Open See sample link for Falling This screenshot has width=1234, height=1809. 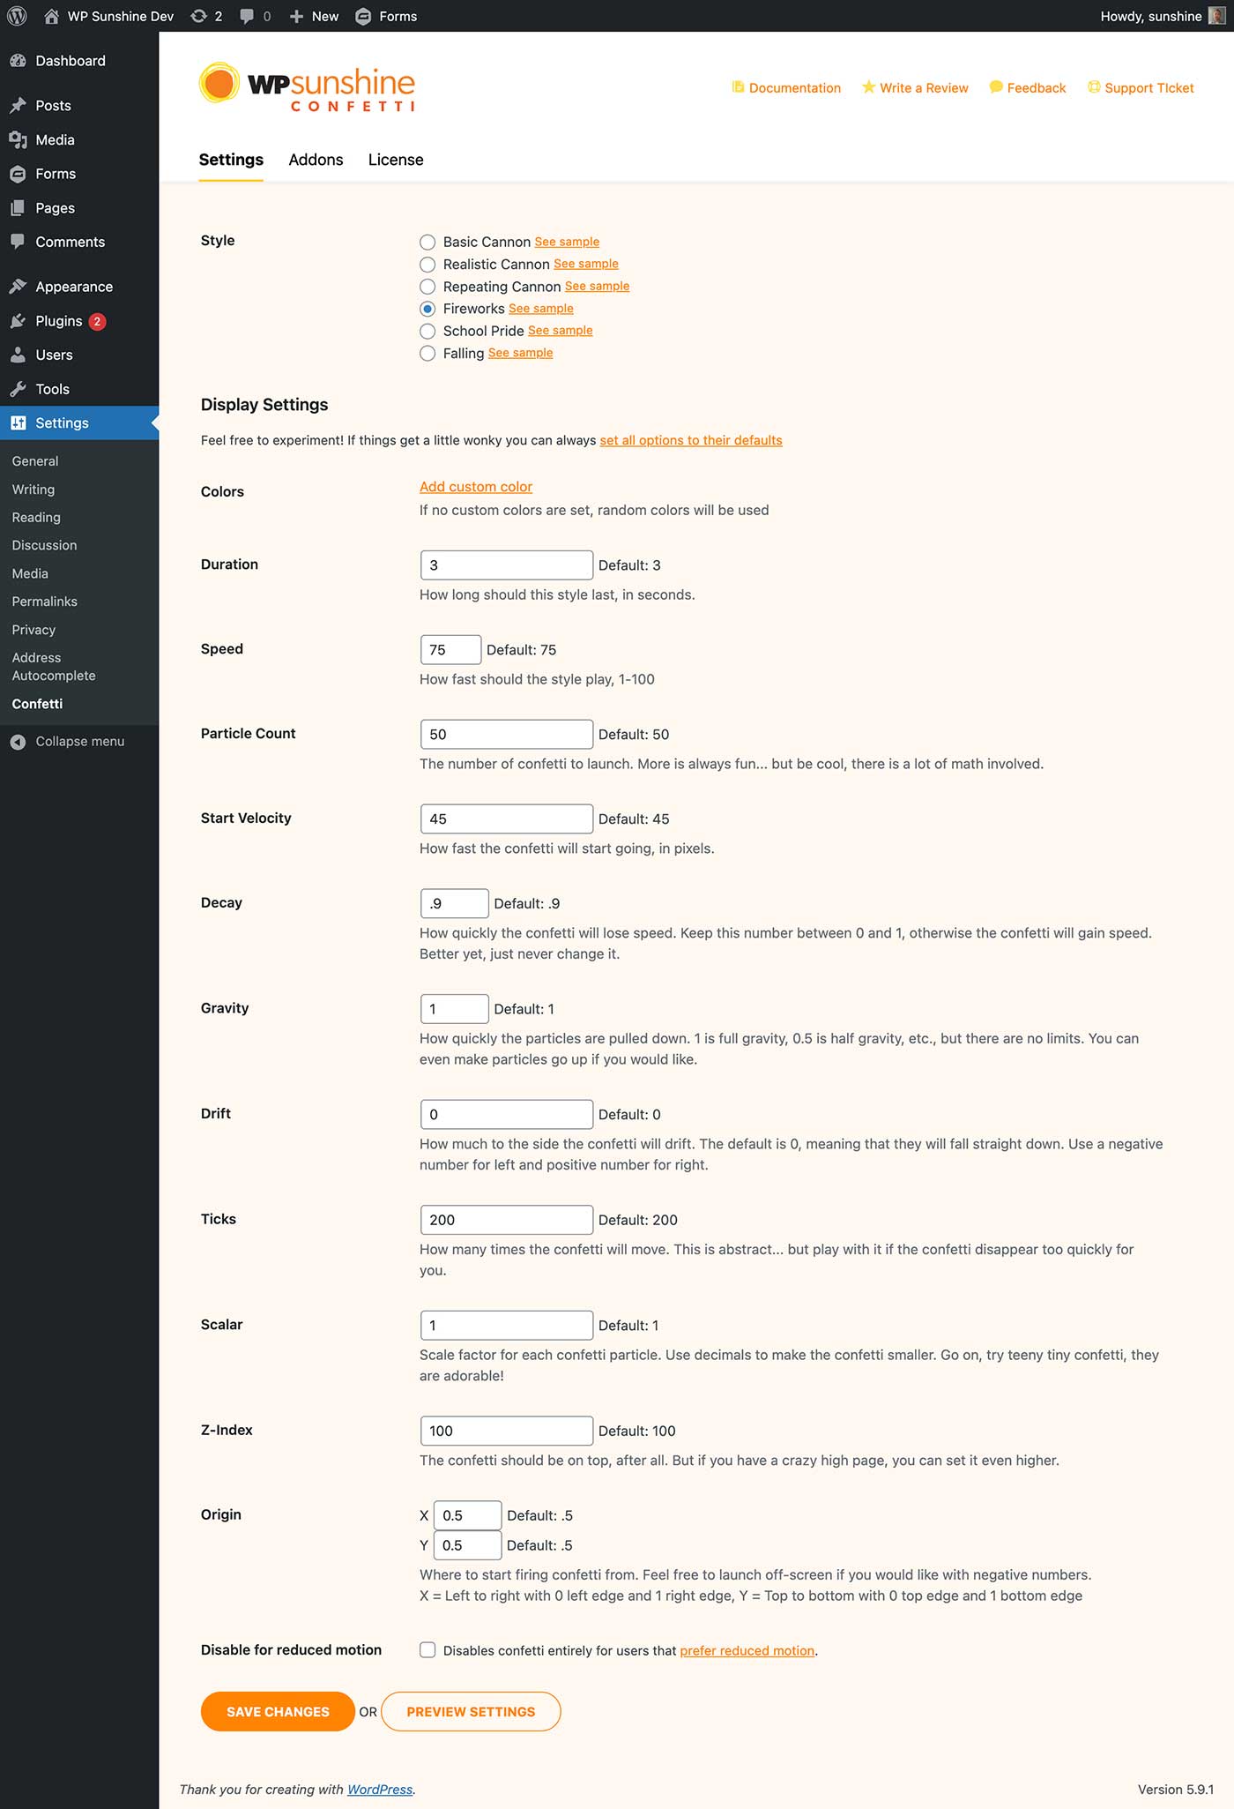click(521, 353)
